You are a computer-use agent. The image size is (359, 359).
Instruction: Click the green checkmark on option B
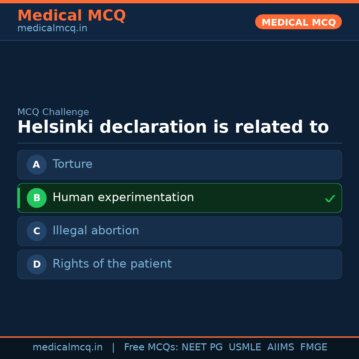click(330, 198)
